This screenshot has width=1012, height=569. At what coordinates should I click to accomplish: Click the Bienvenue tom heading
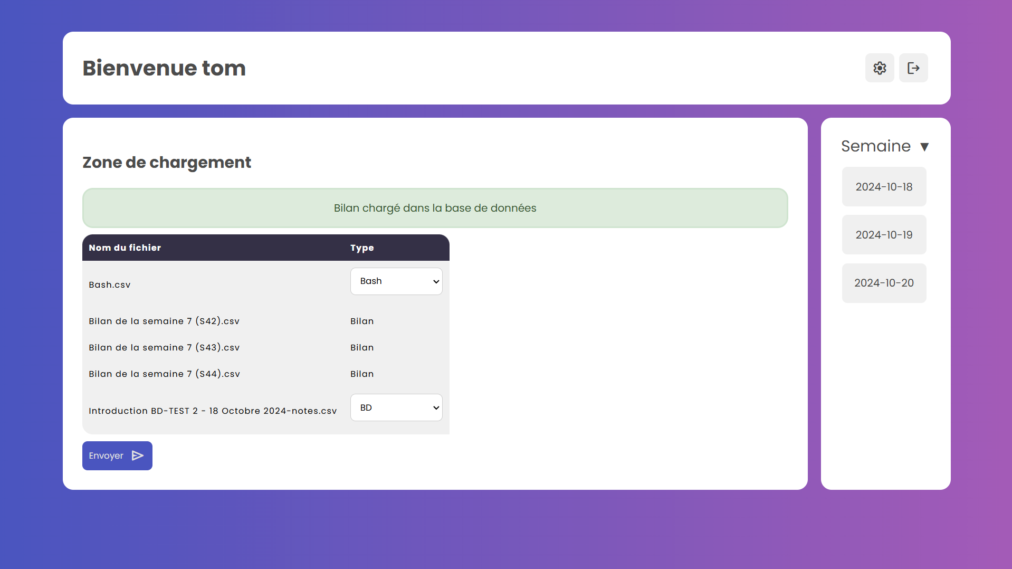tap(164, 68)
